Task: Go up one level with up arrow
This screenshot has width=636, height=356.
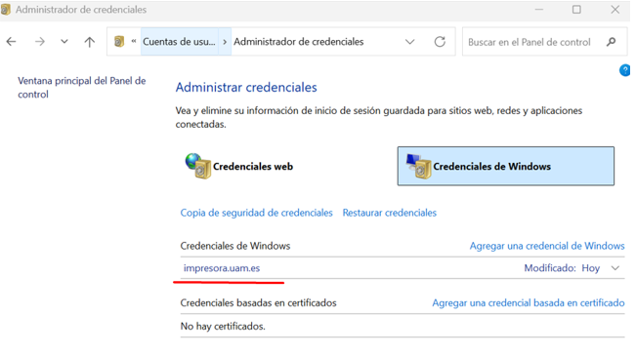Action: 89,41
